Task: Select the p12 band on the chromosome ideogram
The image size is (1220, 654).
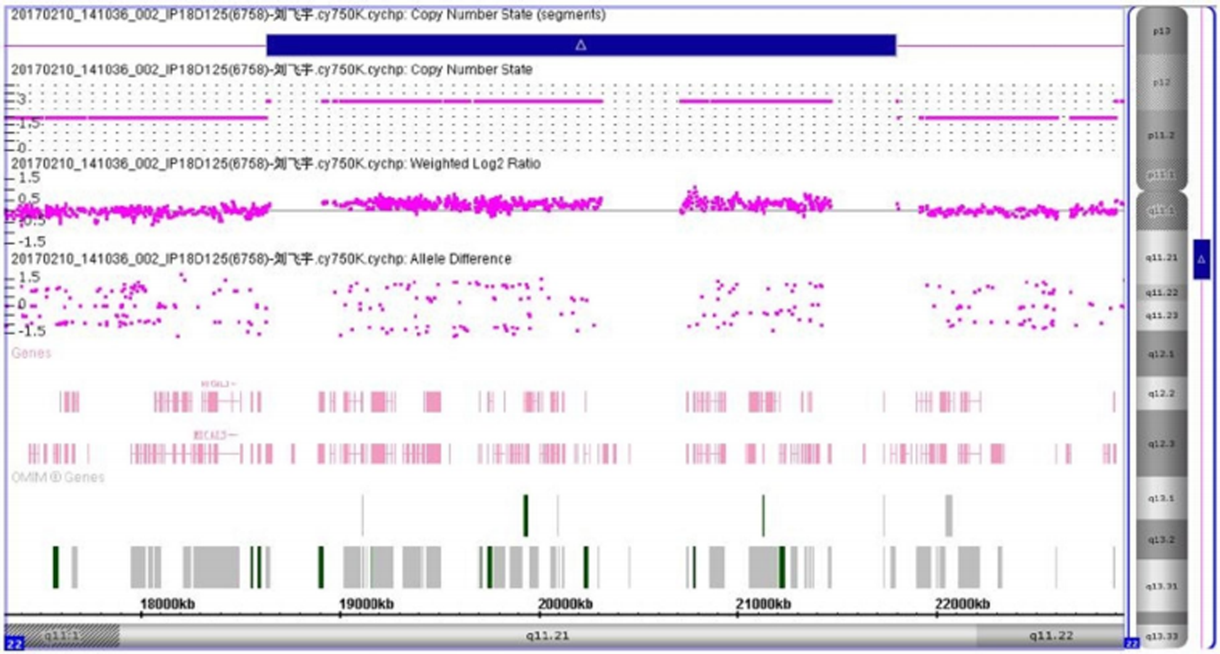Action: tap(1162, 83)
